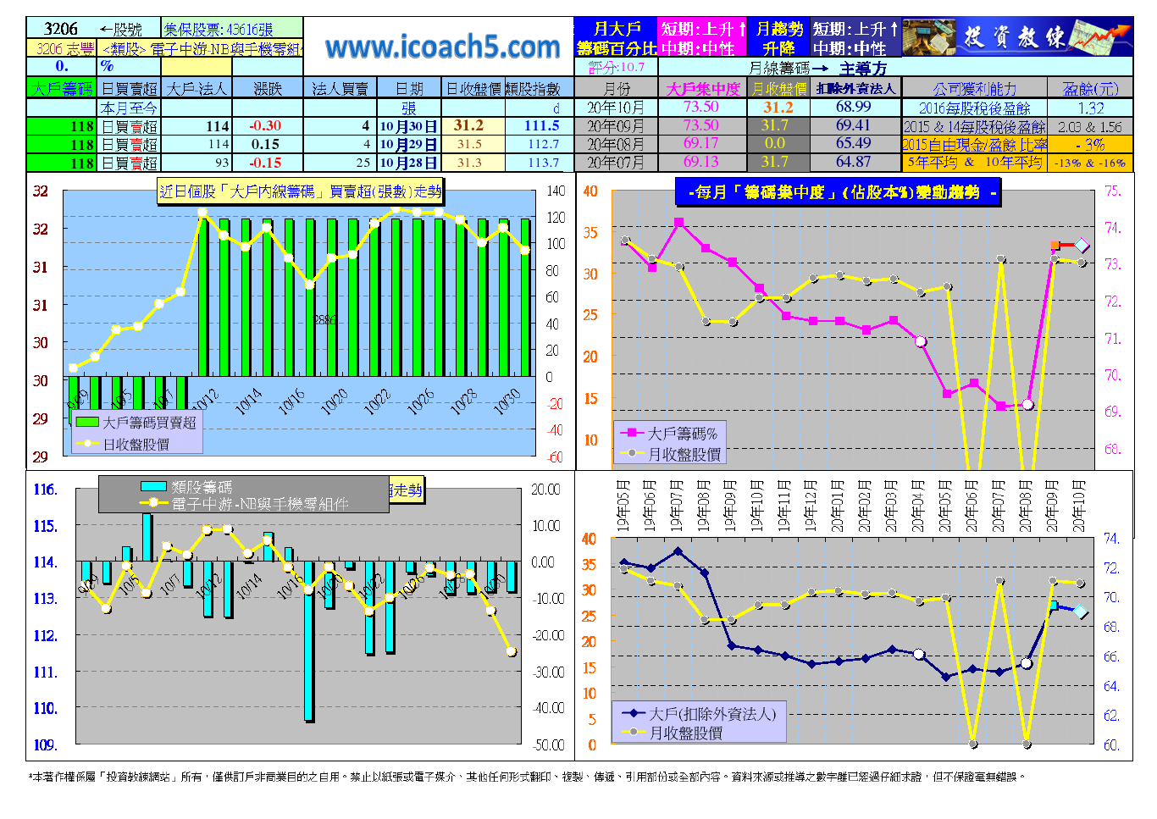This screenshot has width=1157, height=819.
Task: Click the 投資教練 logo banner
Action: click(1016, 36)
